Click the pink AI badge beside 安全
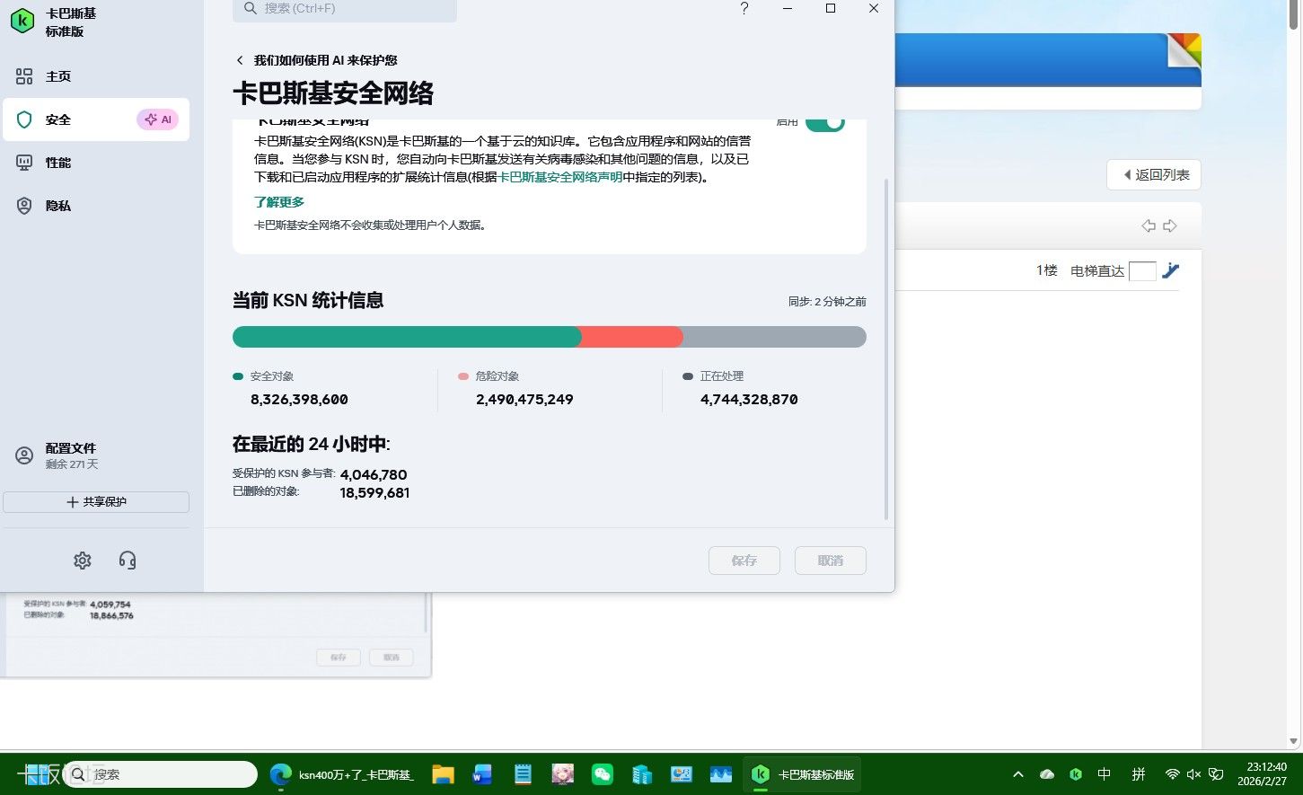 158,119
